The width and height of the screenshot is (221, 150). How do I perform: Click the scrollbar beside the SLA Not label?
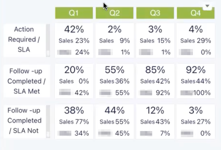tap(48, 121)
